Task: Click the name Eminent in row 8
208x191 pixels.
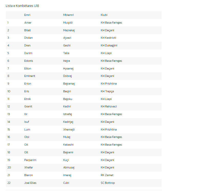Action: 29,76
